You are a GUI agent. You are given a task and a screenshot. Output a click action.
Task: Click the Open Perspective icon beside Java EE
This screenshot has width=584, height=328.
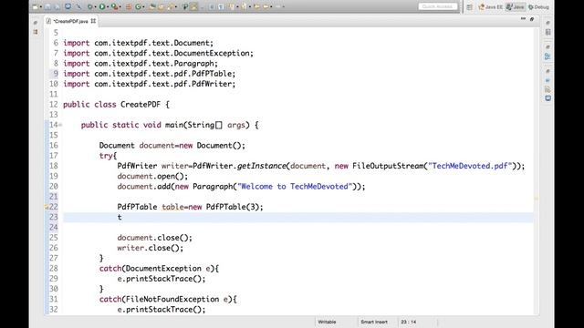click(469, 6)
